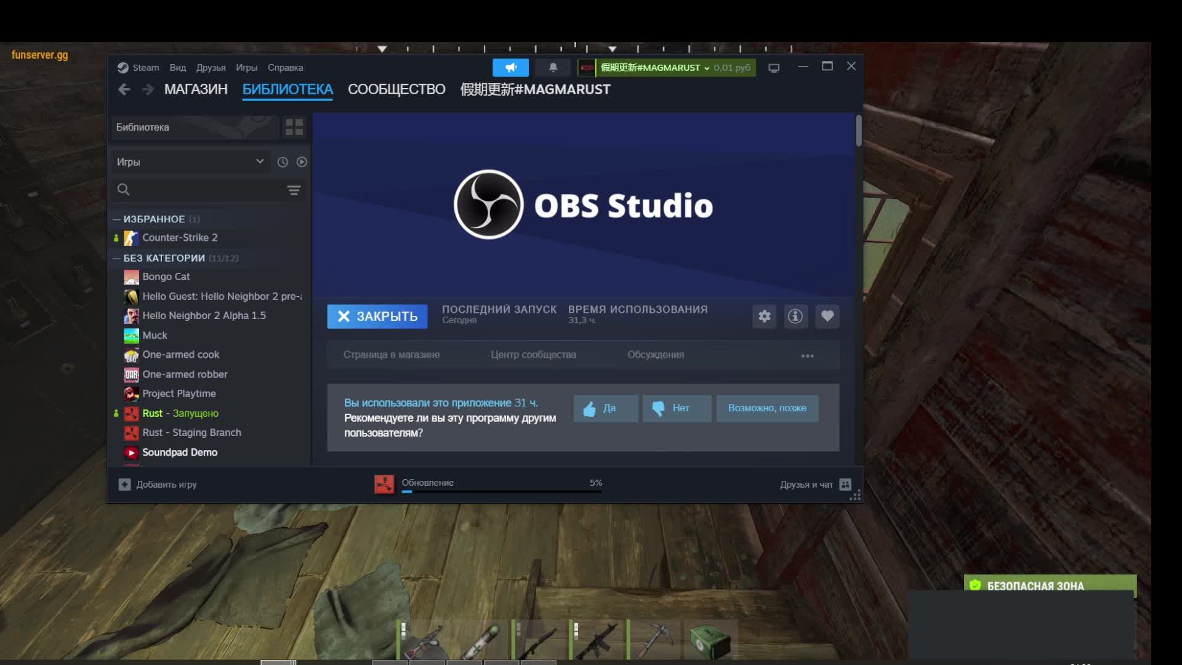
Task: Toggle the ready-to-play filter icon
Action: [x=302, y=162]
